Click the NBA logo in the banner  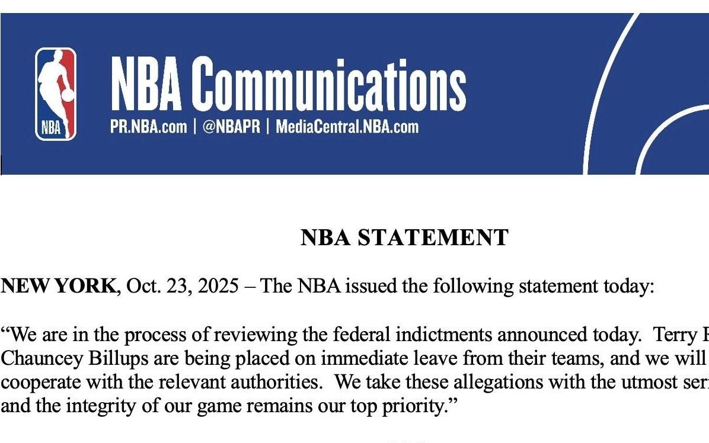pos(55,94)
